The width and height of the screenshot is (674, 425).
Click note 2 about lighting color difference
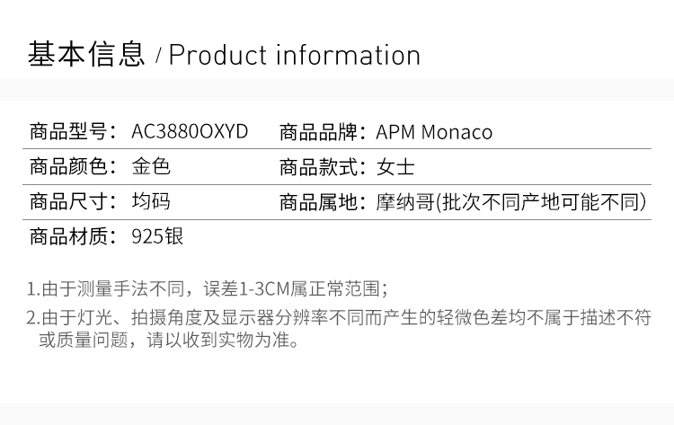[x=338, y=317]
